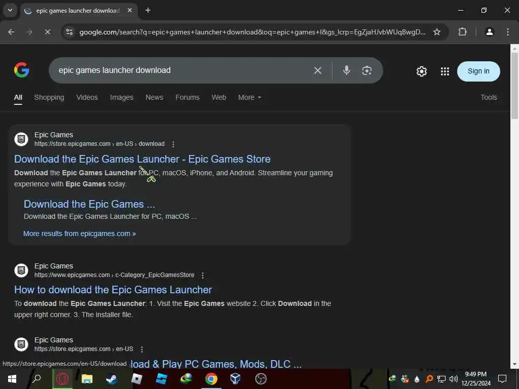Open the Windows Start menu
This screenshot has width=519, height=389.
click(12, 379)
